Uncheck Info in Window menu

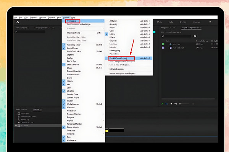pos(64,84)
